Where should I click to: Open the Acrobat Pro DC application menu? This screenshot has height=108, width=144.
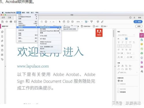click(x=10, y=12)
